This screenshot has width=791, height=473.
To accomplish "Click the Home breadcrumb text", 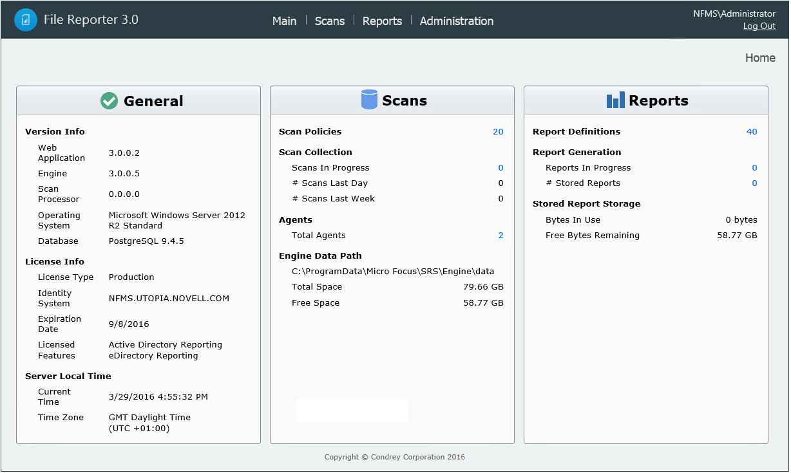I will point(760,58).
